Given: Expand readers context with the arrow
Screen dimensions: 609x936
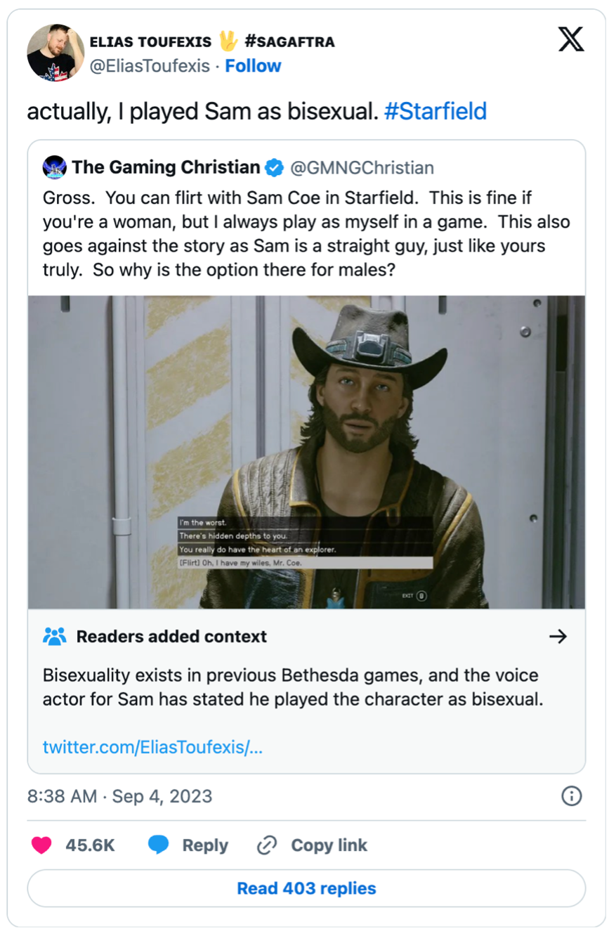Looking at the screenshot, I should (558, 637).
